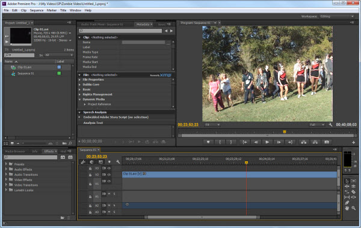Solo audio track A3
Image resolution: width=361 pixels, height=228 pixels.
point(114,212)
